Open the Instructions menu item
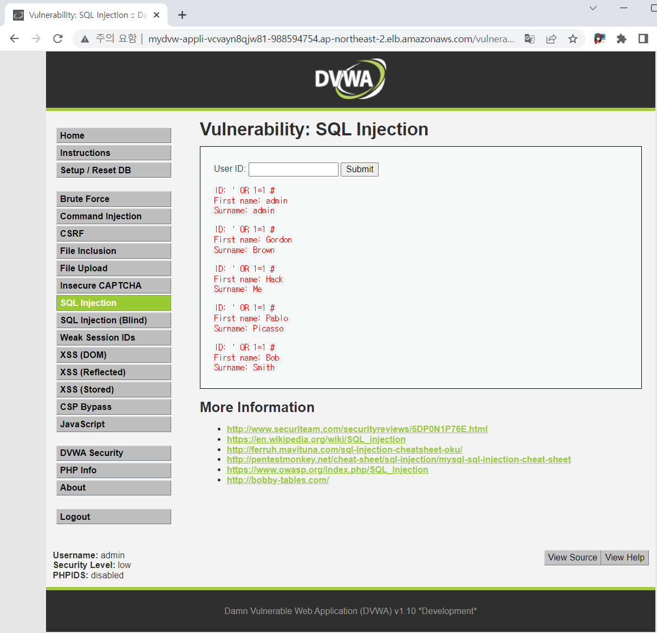657x633 pixels. pyautogui.click(x=114, y=153)
